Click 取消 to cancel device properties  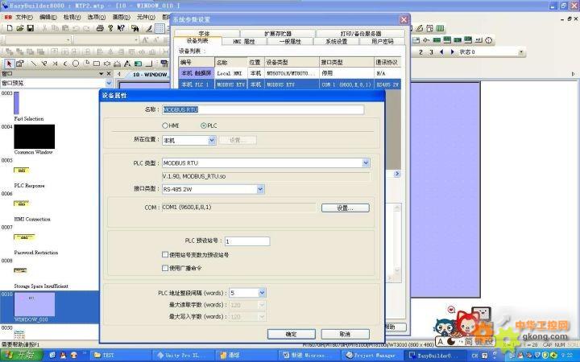click(x=345, y=334)
